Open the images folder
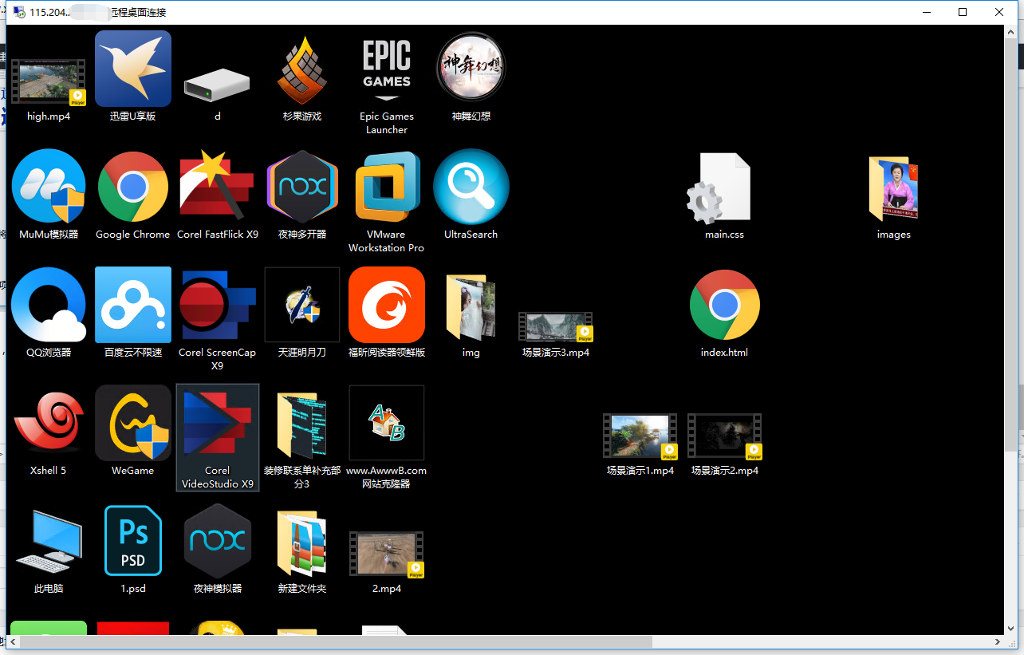This screenshot has height=655, width=1024. point(893,189)
